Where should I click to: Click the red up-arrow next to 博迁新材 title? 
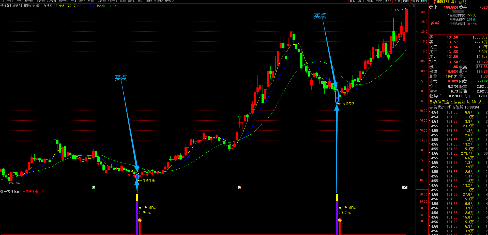34,6
